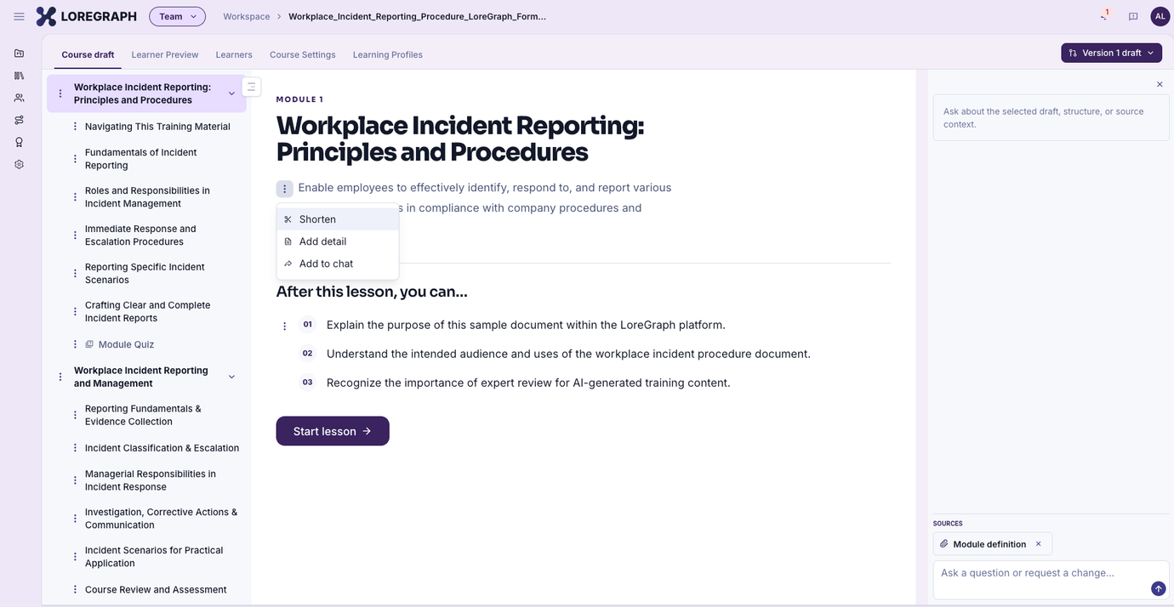Screen dimensions: 1174x607
Task: Select Module Quiz in the outline
Action: click(x=126, y=344)
